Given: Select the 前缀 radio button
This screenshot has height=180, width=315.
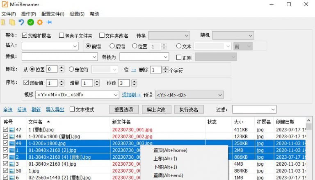Looking at the screenshot, I should tap(88, 46).
